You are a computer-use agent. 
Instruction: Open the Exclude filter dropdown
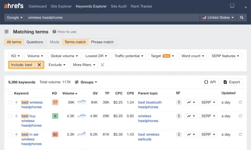[57, 65]
